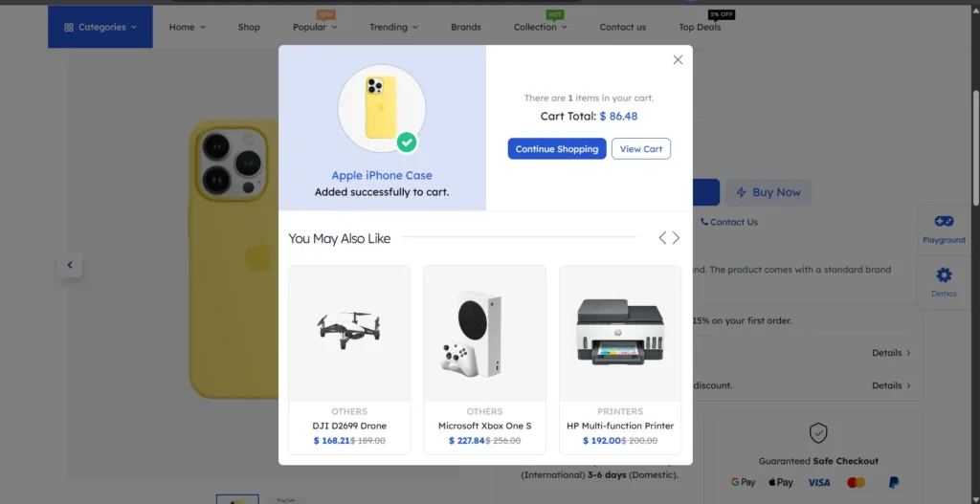
Task: Expand the Home menu dropdown
Action: tap(187, 27)
